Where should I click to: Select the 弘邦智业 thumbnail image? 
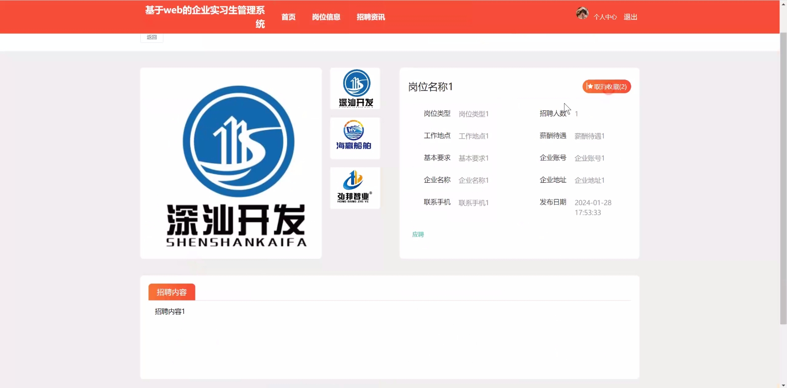[x=355, y=188]
